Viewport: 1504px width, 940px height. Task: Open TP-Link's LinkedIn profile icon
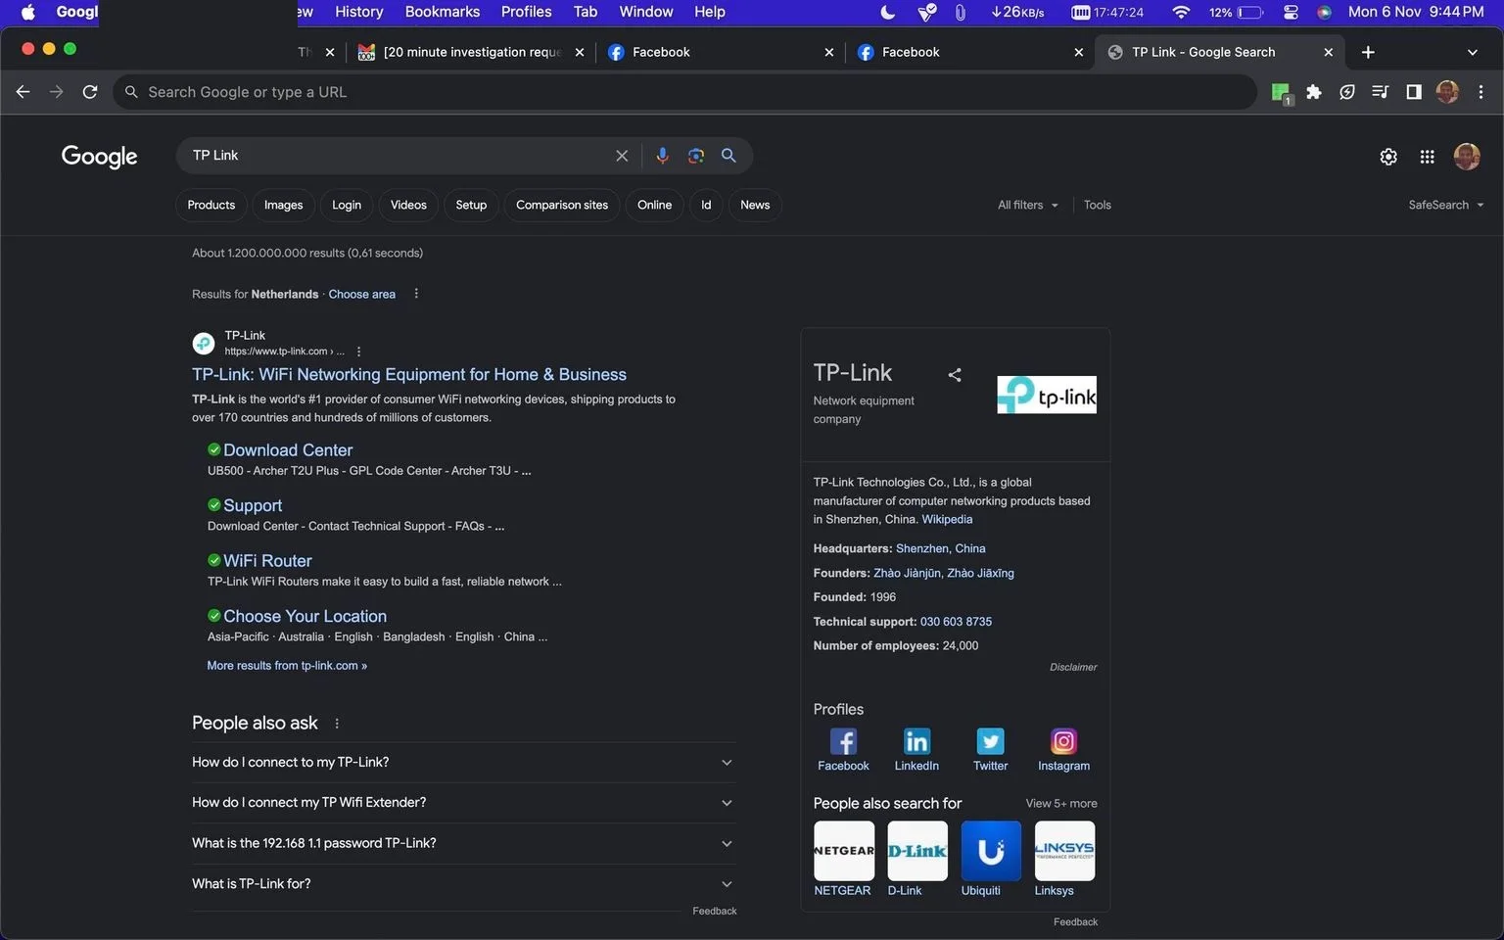tap(916, 741)
